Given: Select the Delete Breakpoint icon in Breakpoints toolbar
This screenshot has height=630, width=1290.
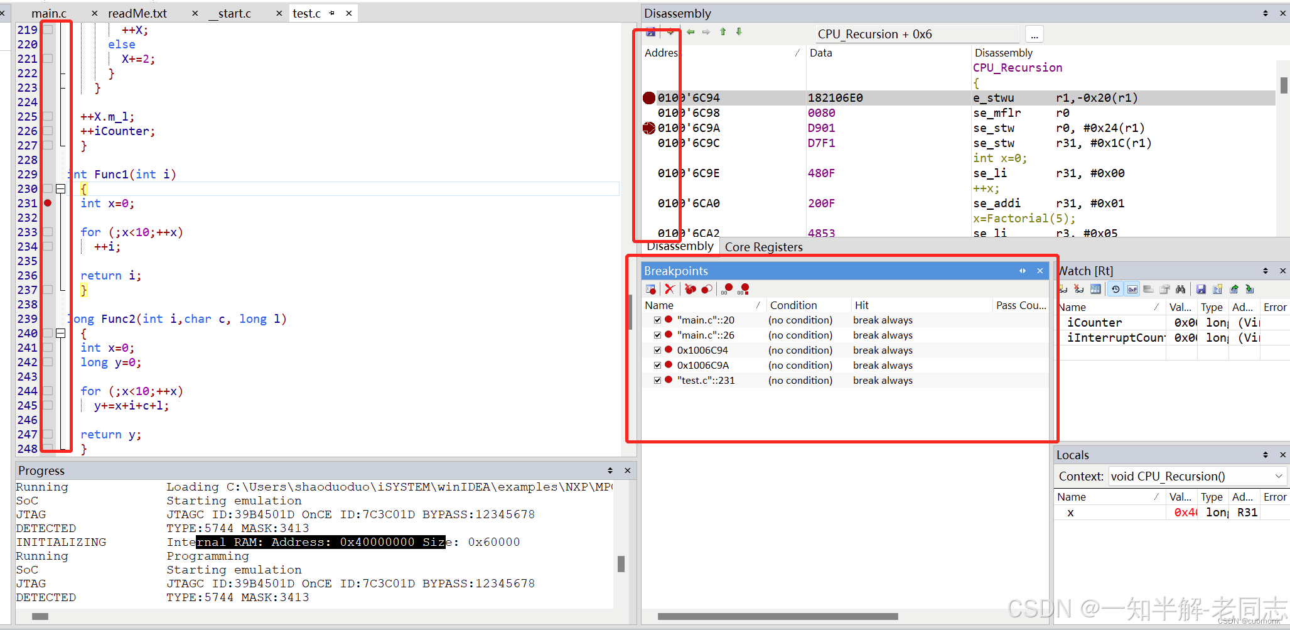Looking at the screenshot, I should coord(670,289).
